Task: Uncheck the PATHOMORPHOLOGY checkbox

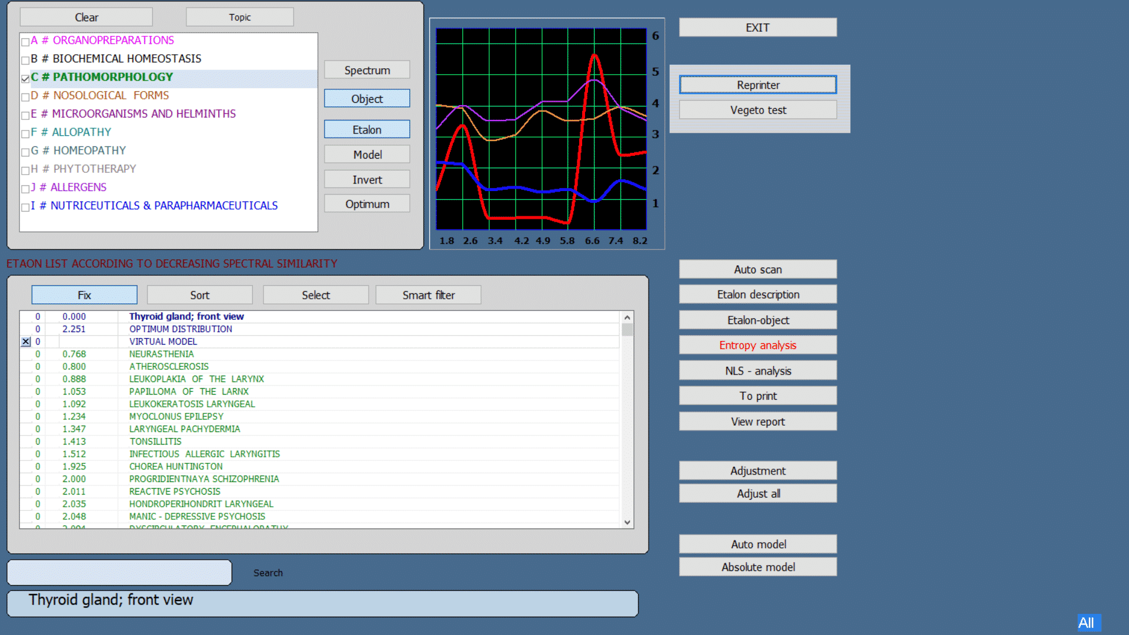Action: pyautogui.click(x=25, y=78)
